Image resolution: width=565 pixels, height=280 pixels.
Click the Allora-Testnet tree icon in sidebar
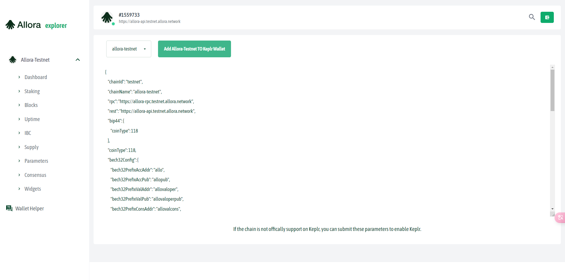pos(13,60)
